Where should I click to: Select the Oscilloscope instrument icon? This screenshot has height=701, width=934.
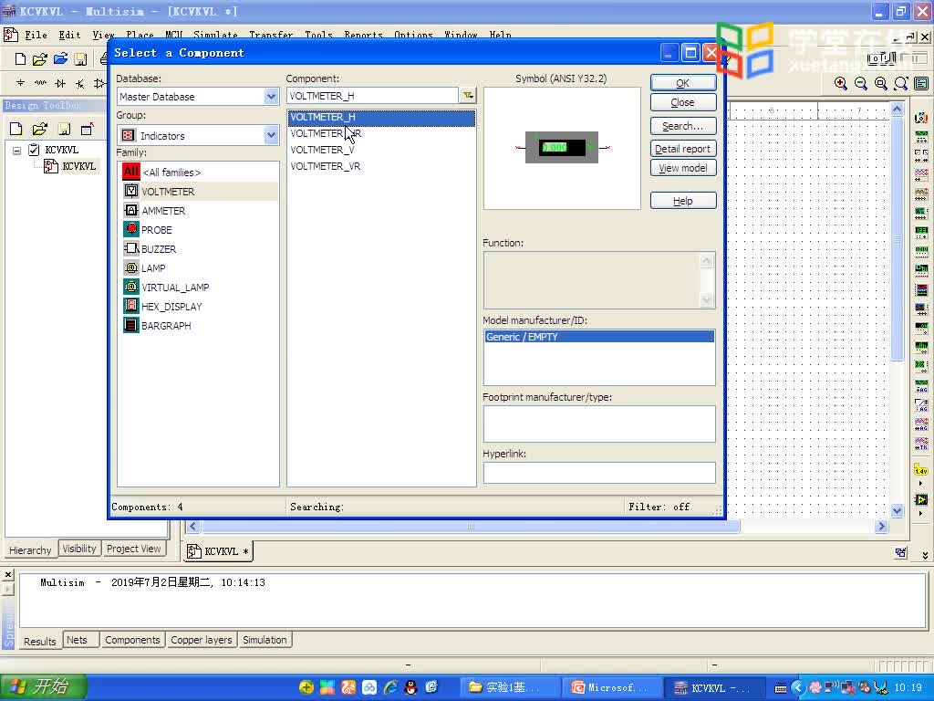click(x=921, y=175)
